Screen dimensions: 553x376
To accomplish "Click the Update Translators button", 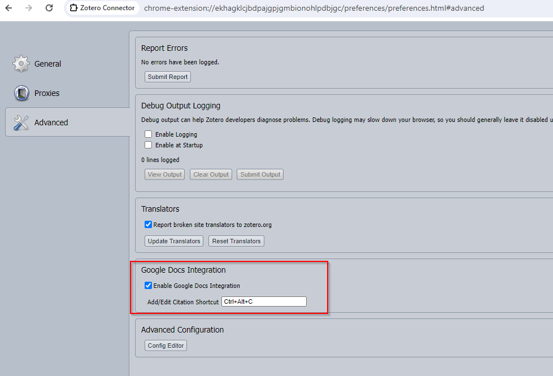I will click(174, 241).
